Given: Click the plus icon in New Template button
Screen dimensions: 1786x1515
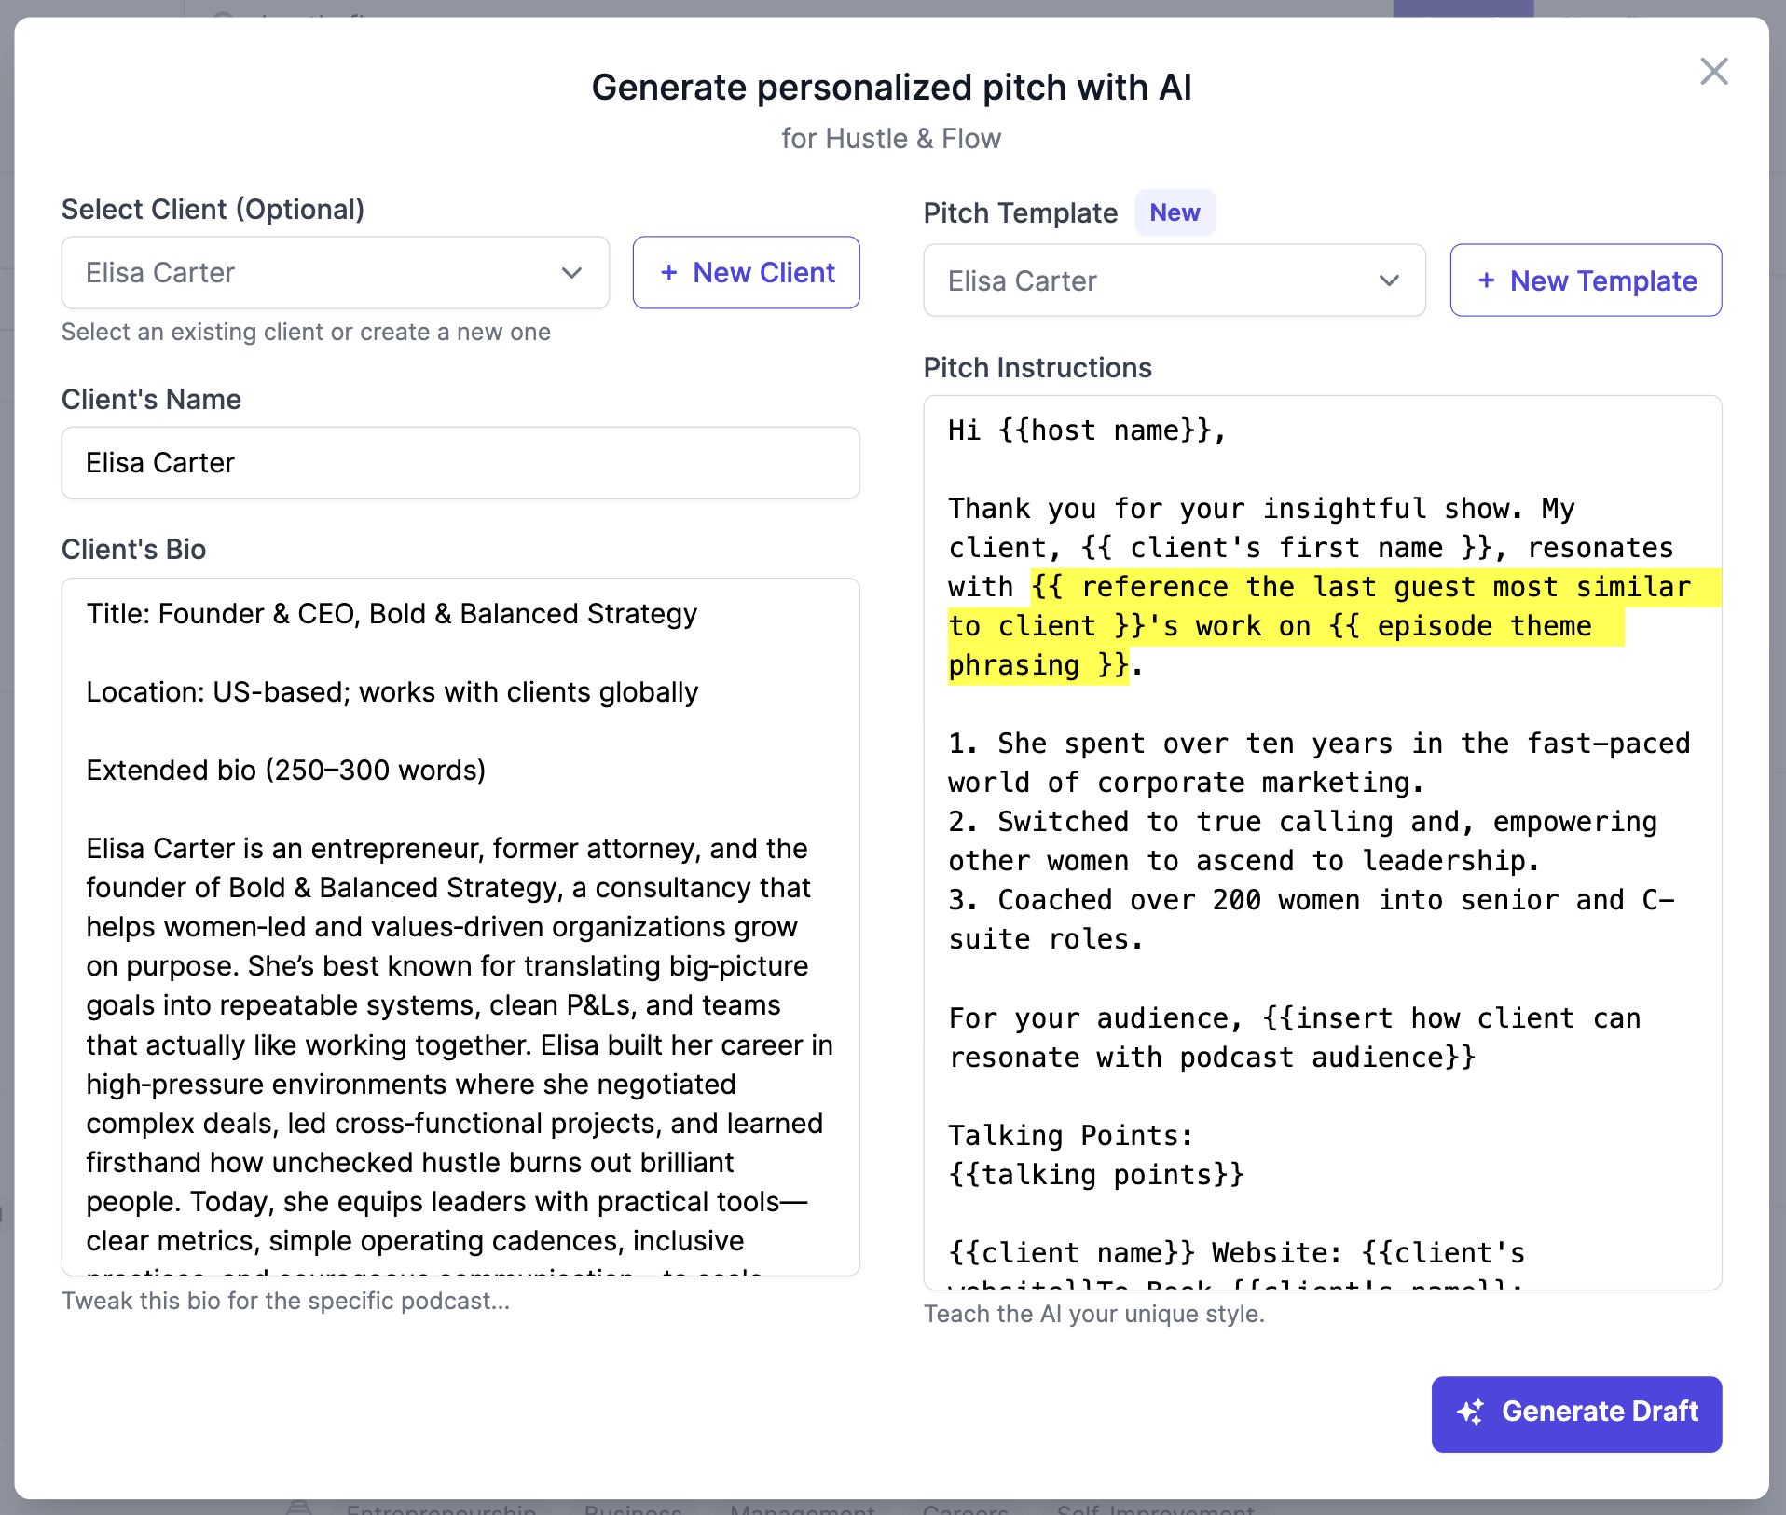Looking at the screenshot, I should (1487, 280).
